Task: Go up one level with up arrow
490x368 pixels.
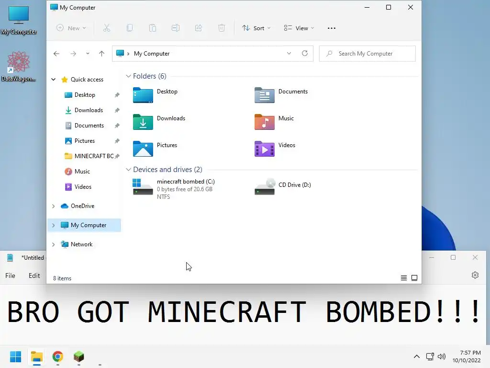Action: click(101, 54)
